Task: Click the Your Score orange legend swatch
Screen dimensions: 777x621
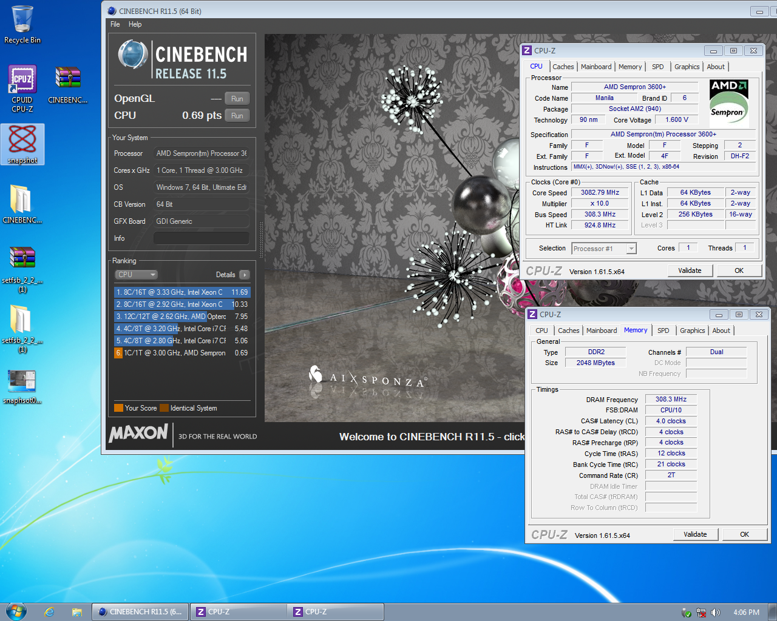Action: point(118,408)
